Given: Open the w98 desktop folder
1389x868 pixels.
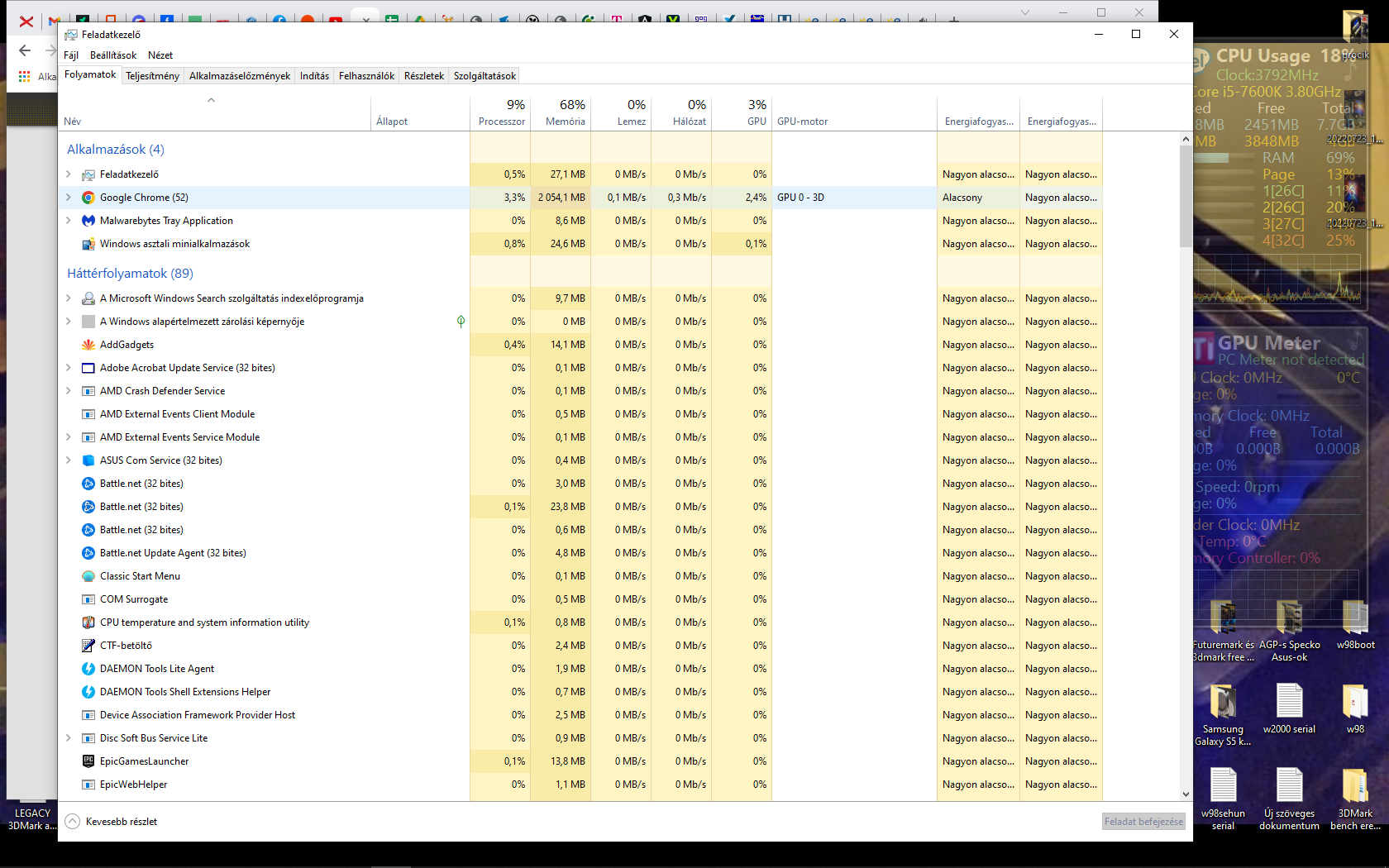Looking at the screenshot, I should [1355, 709].
